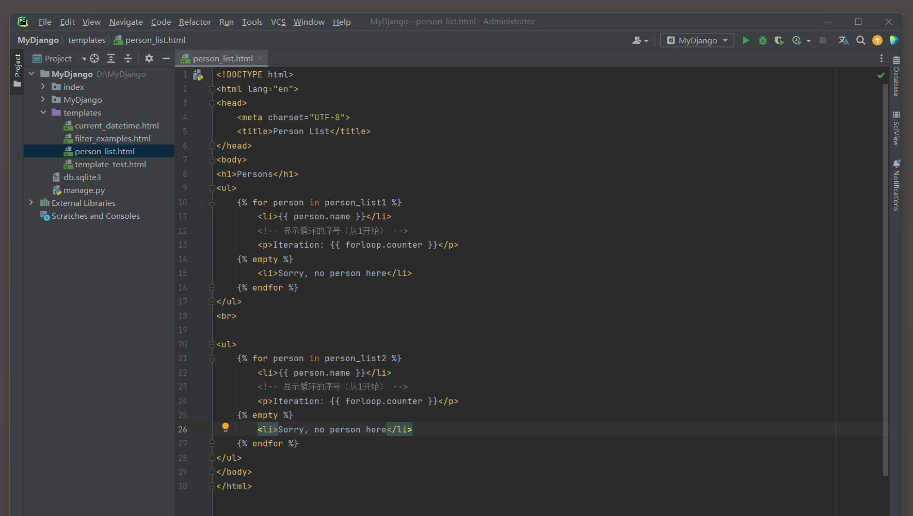Close the person_list.html tab
The image size is (913, 516).
click(x=260, y=58)
